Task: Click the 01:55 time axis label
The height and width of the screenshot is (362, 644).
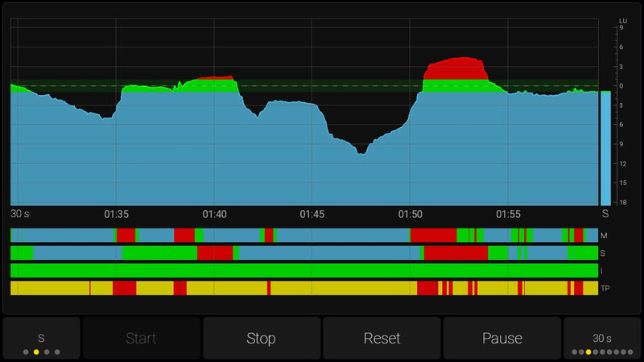Action: tap(508, 215)
